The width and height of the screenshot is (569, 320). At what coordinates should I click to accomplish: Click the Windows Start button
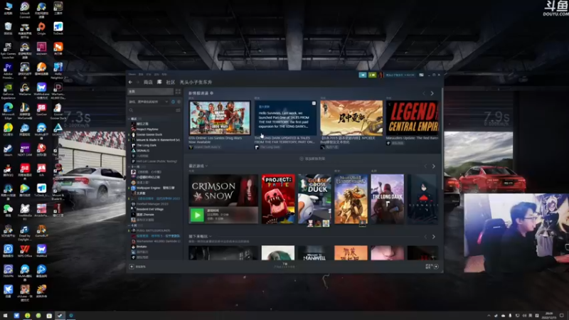tap(5, 316)
